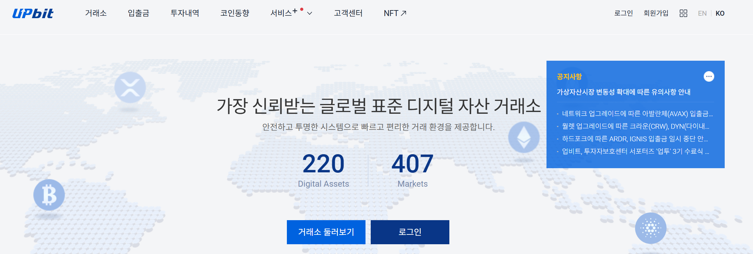The width and height of the screenshot is (753, 254).
Task: Switch language to KO
Action: (720, 13)
